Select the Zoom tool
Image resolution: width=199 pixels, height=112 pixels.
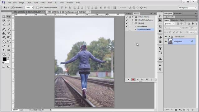click(x=9, y=54)
